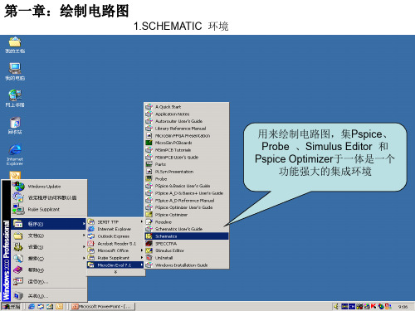Open MicroSim FPGA Presentation entry

pos(187,135)
